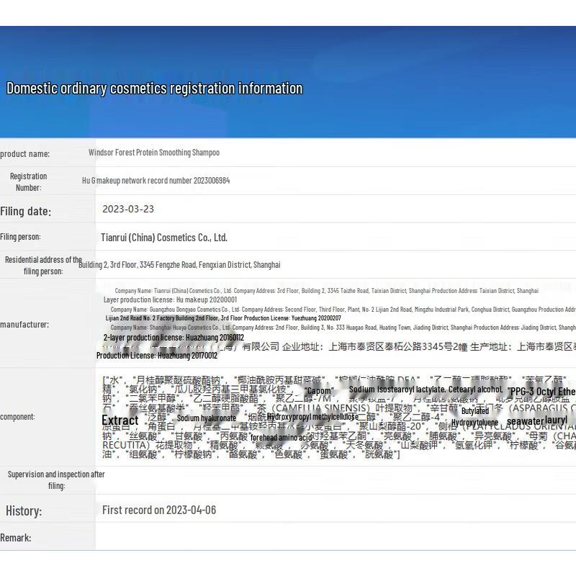Click the 'Huazhuang 20160112' production license text
576x576 pixels.
coord(174,337)
